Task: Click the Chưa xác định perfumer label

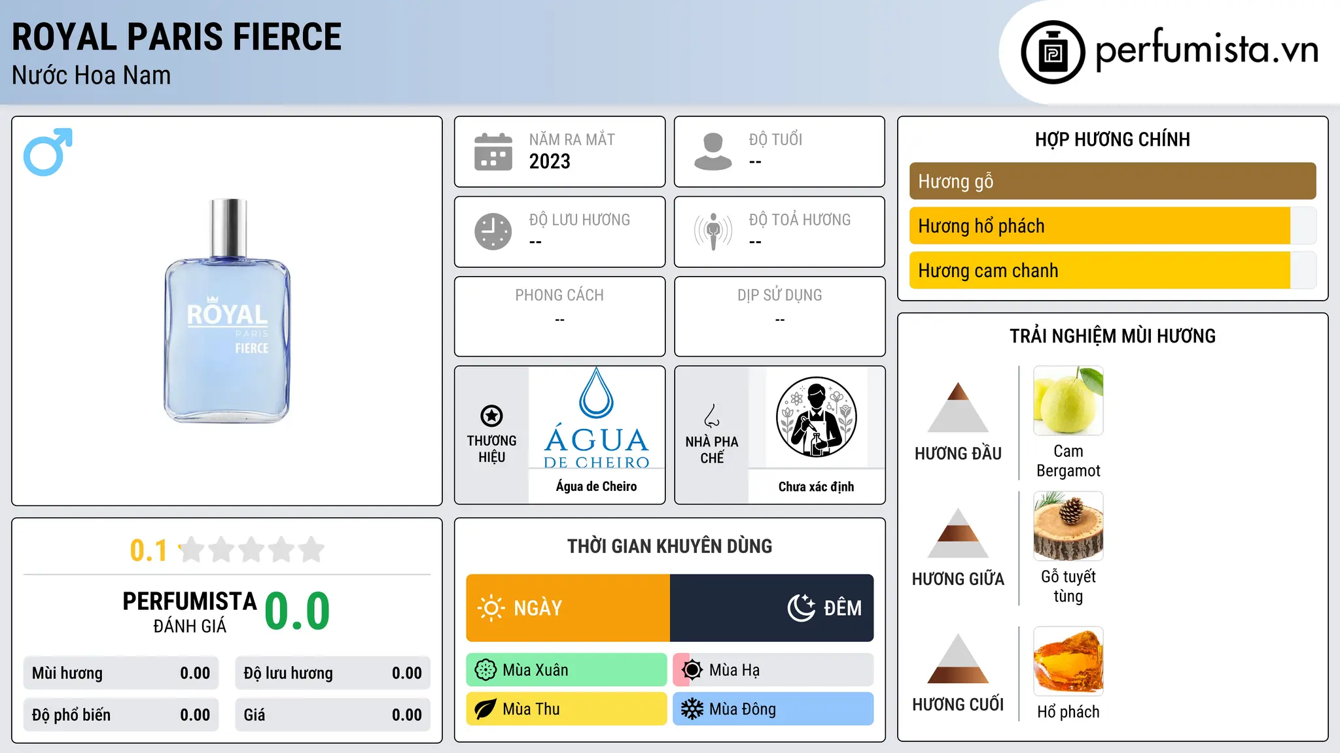Action: [817, 486]
